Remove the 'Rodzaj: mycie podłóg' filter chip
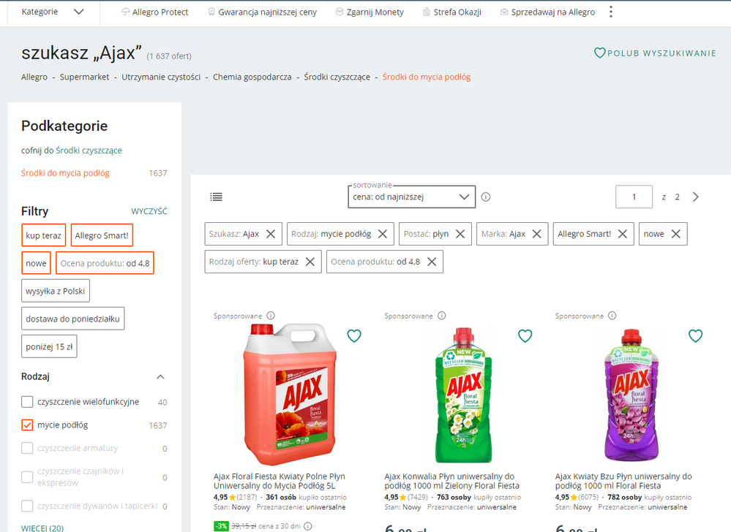The width and height of the screenshot is (731, 532). 383,234
